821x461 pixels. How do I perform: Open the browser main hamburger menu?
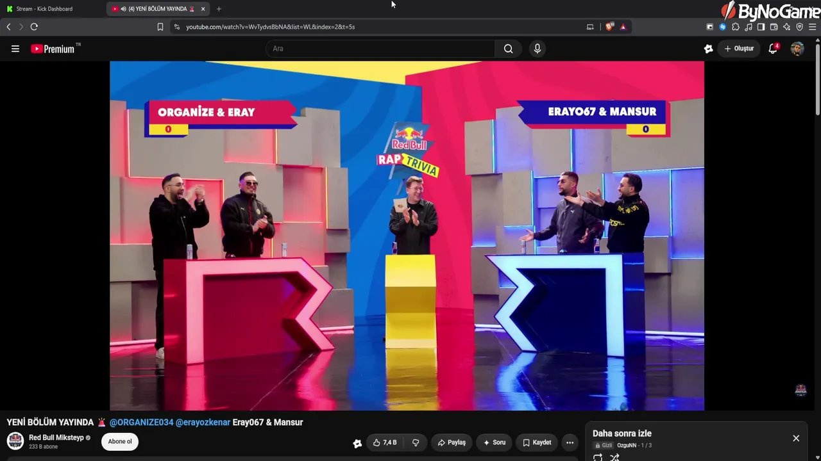click(813, 27)
